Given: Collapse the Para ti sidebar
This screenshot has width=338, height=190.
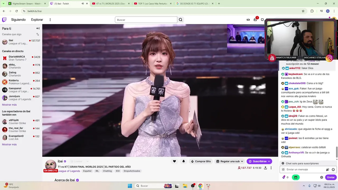Looking at the screenshot, I should click(38, 28).
